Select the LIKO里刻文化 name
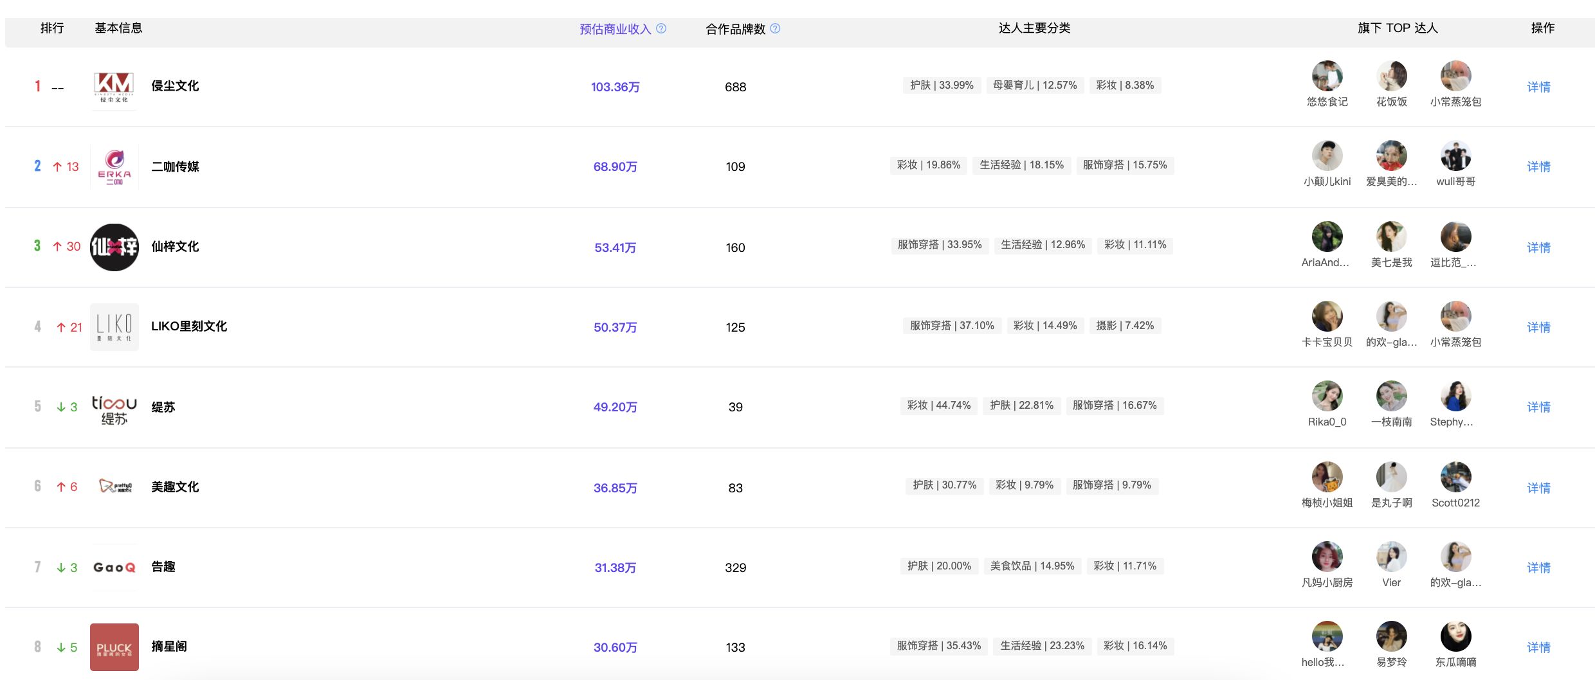The image size is (1595, 680). click(189, 326)
